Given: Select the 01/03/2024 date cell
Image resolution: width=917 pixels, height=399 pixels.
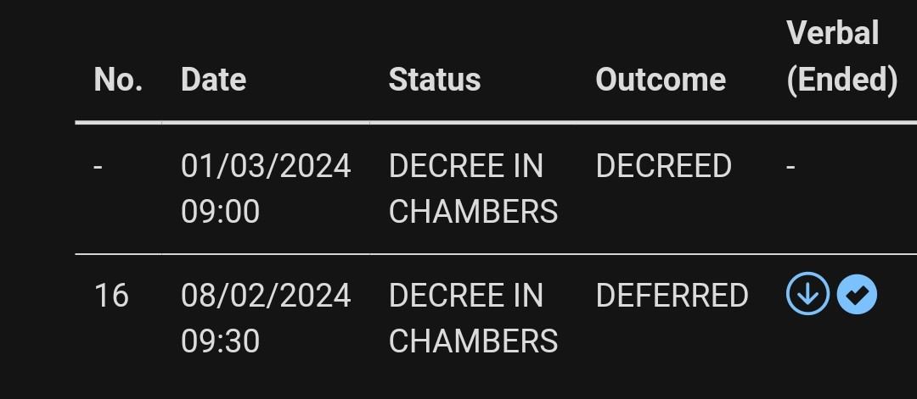Looking at the screenshot, I should 266,166.
